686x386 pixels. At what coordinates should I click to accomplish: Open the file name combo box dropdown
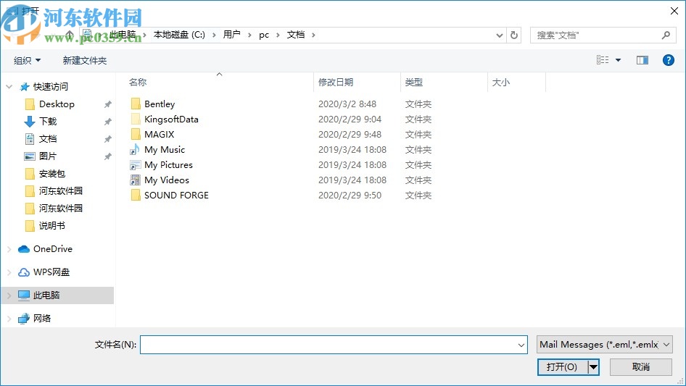521,345
